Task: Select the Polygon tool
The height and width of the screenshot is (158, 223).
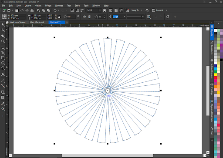Action: click(3, 68)
